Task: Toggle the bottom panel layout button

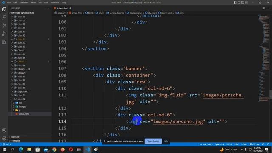Action: pyautogui.click(x=239, y=3)
